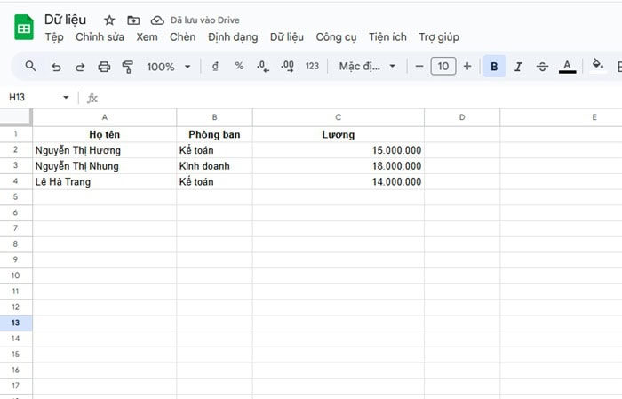622x399 pixels.
Task: Increase font size with plus button
Action: point(467,67)
